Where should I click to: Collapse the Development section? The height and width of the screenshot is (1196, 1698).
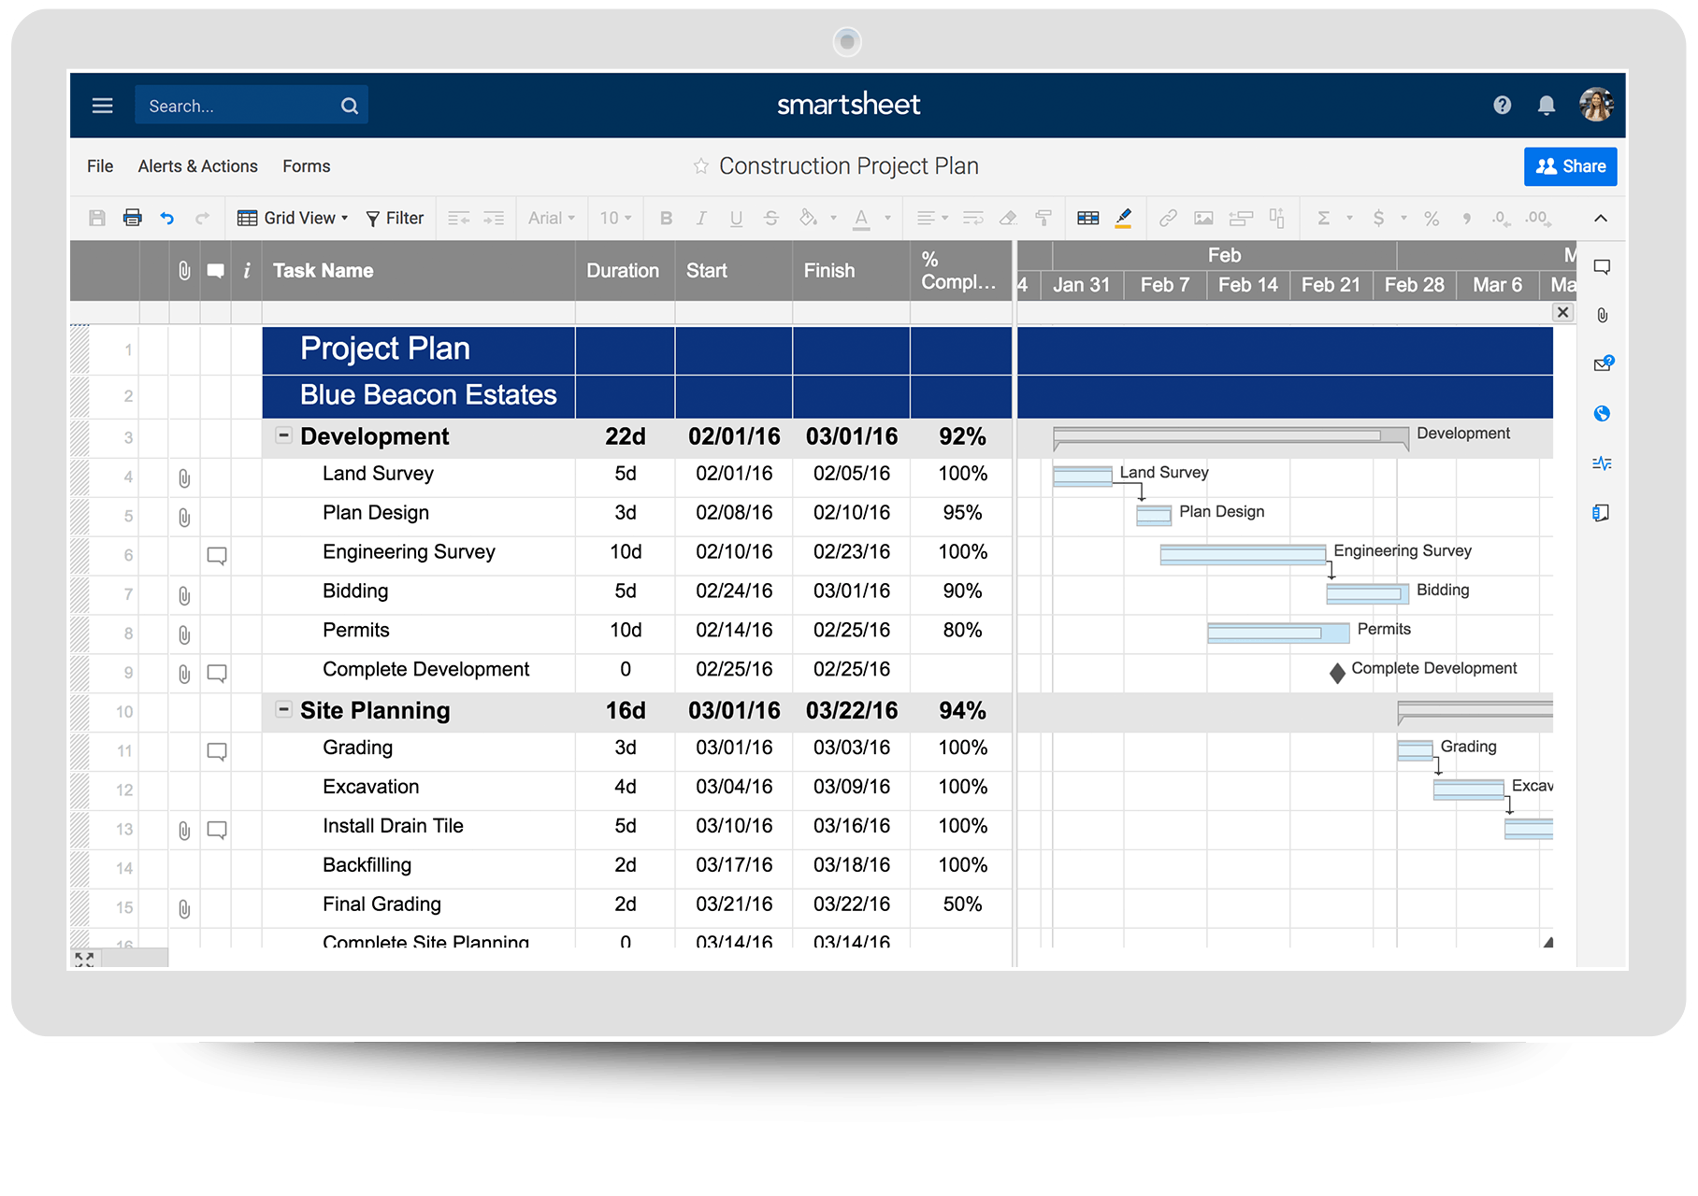[283, 435]
